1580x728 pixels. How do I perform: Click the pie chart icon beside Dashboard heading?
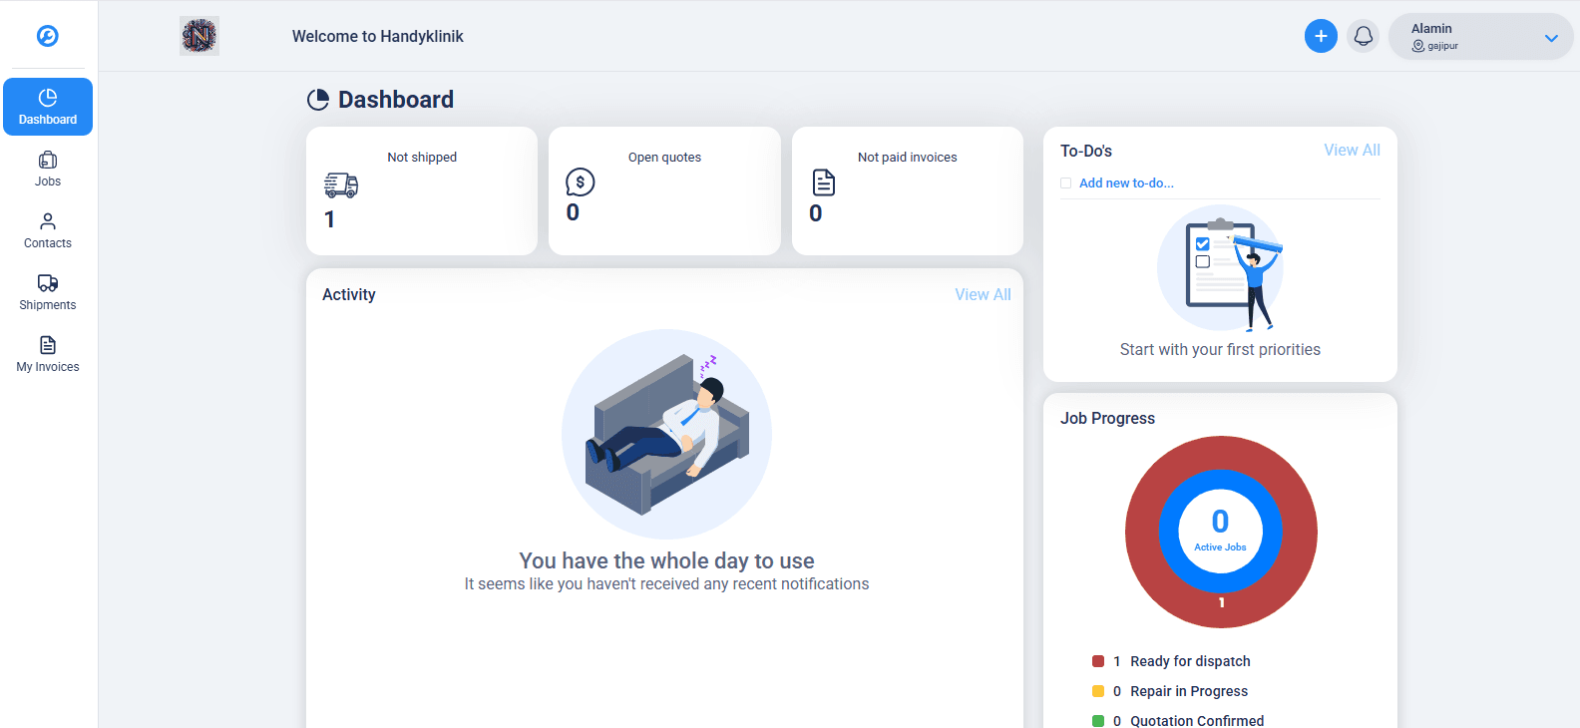[318, 100]
